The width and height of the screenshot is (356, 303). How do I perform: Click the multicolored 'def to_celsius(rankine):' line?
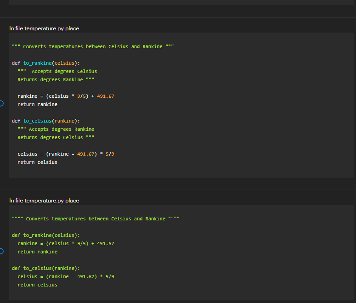coord(46,121)
